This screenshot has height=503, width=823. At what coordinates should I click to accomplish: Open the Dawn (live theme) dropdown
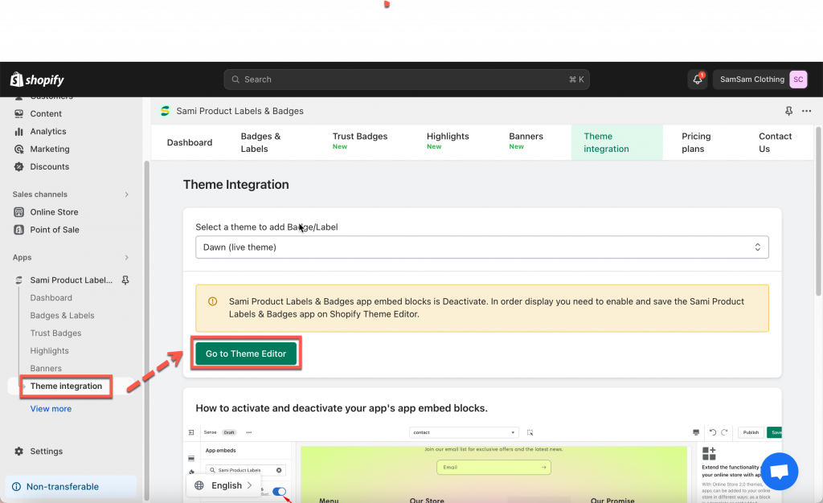[x=482, y=247]
